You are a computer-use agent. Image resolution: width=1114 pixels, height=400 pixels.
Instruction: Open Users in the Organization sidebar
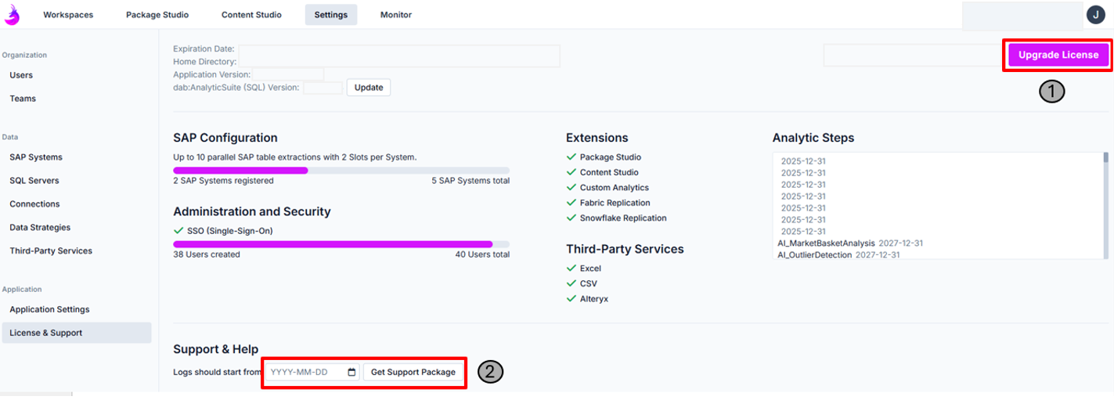click(x=21, y=75)
